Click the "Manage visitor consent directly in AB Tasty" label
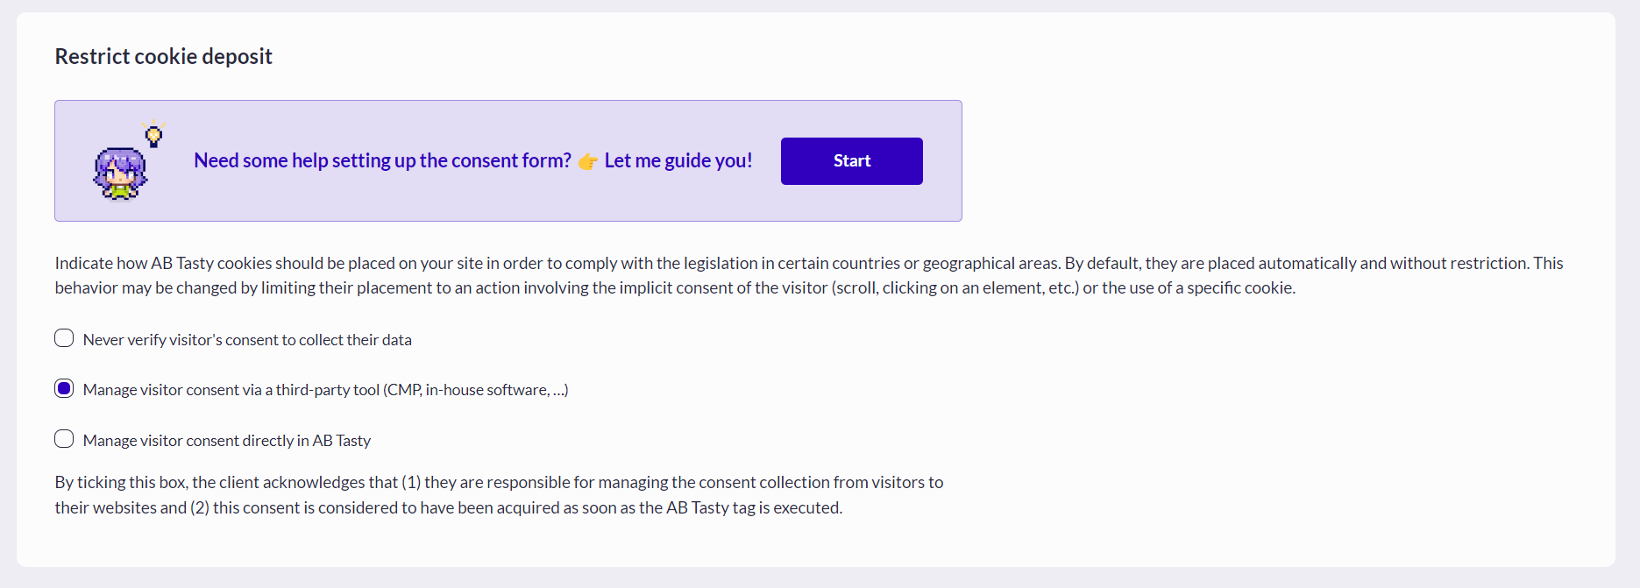Image resolution: width=1640 pixels, height=588 pixels. pyautogui.click(x=227, y=441)
